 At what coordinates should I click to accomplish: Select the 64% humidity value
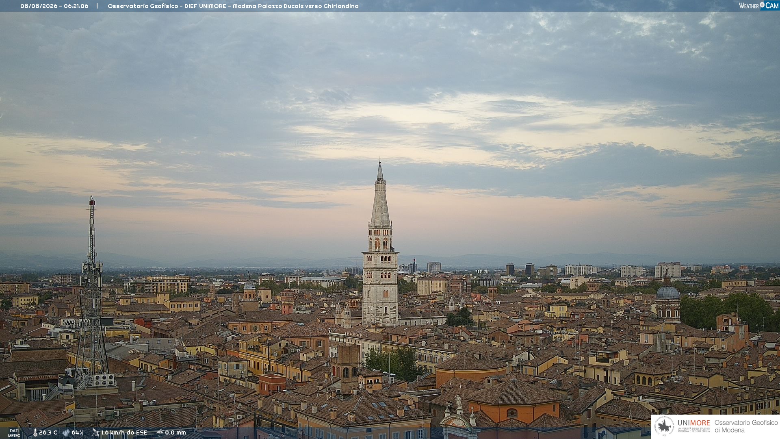78,433
